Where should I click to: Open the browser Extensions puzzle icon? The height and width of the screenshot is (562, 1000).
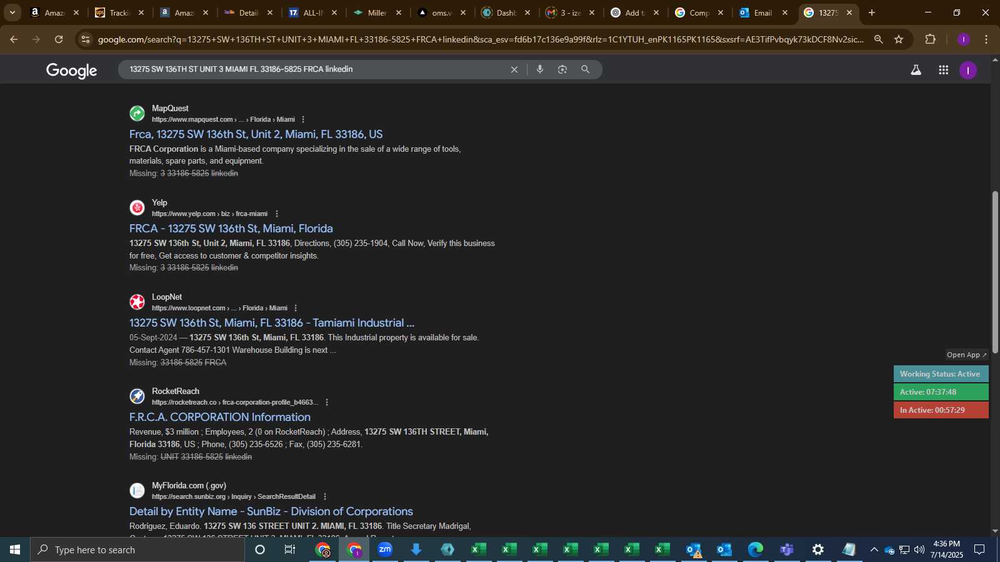click(x=930, y=39)
